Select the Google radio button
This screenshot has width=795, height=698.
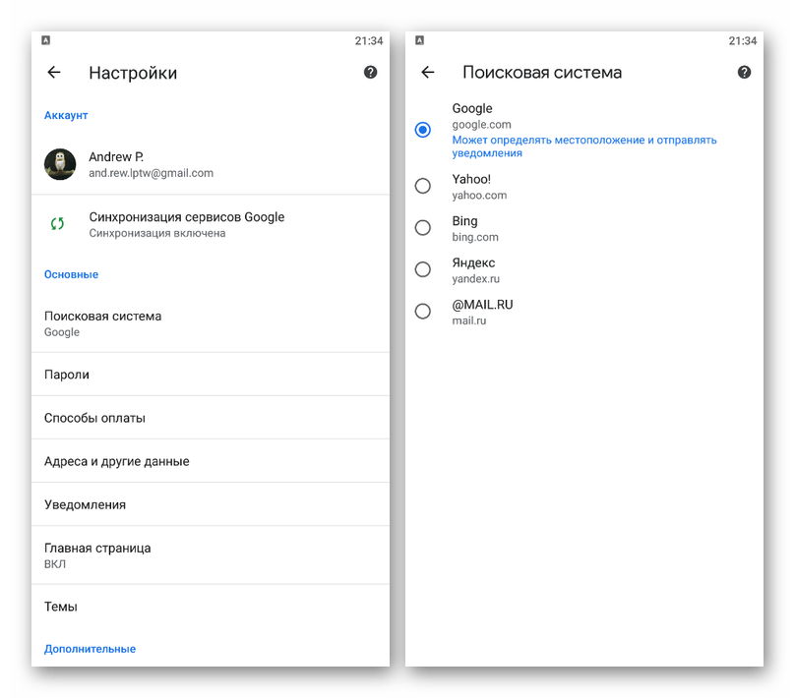pos(423,130)
